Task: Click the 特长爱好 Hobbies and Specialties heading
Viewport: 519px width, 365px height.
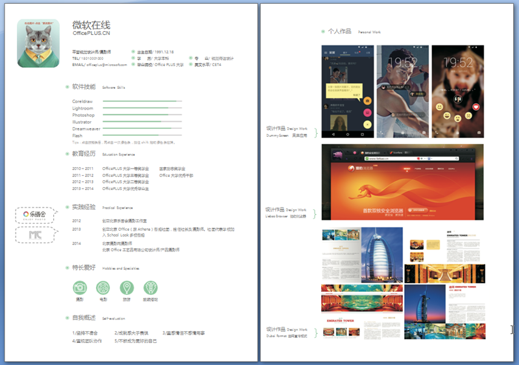Action: (106, 267)
